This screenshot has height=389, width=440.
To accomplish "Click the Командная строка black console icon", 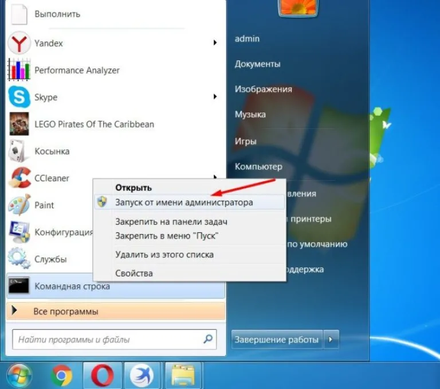I will [18, 285].
